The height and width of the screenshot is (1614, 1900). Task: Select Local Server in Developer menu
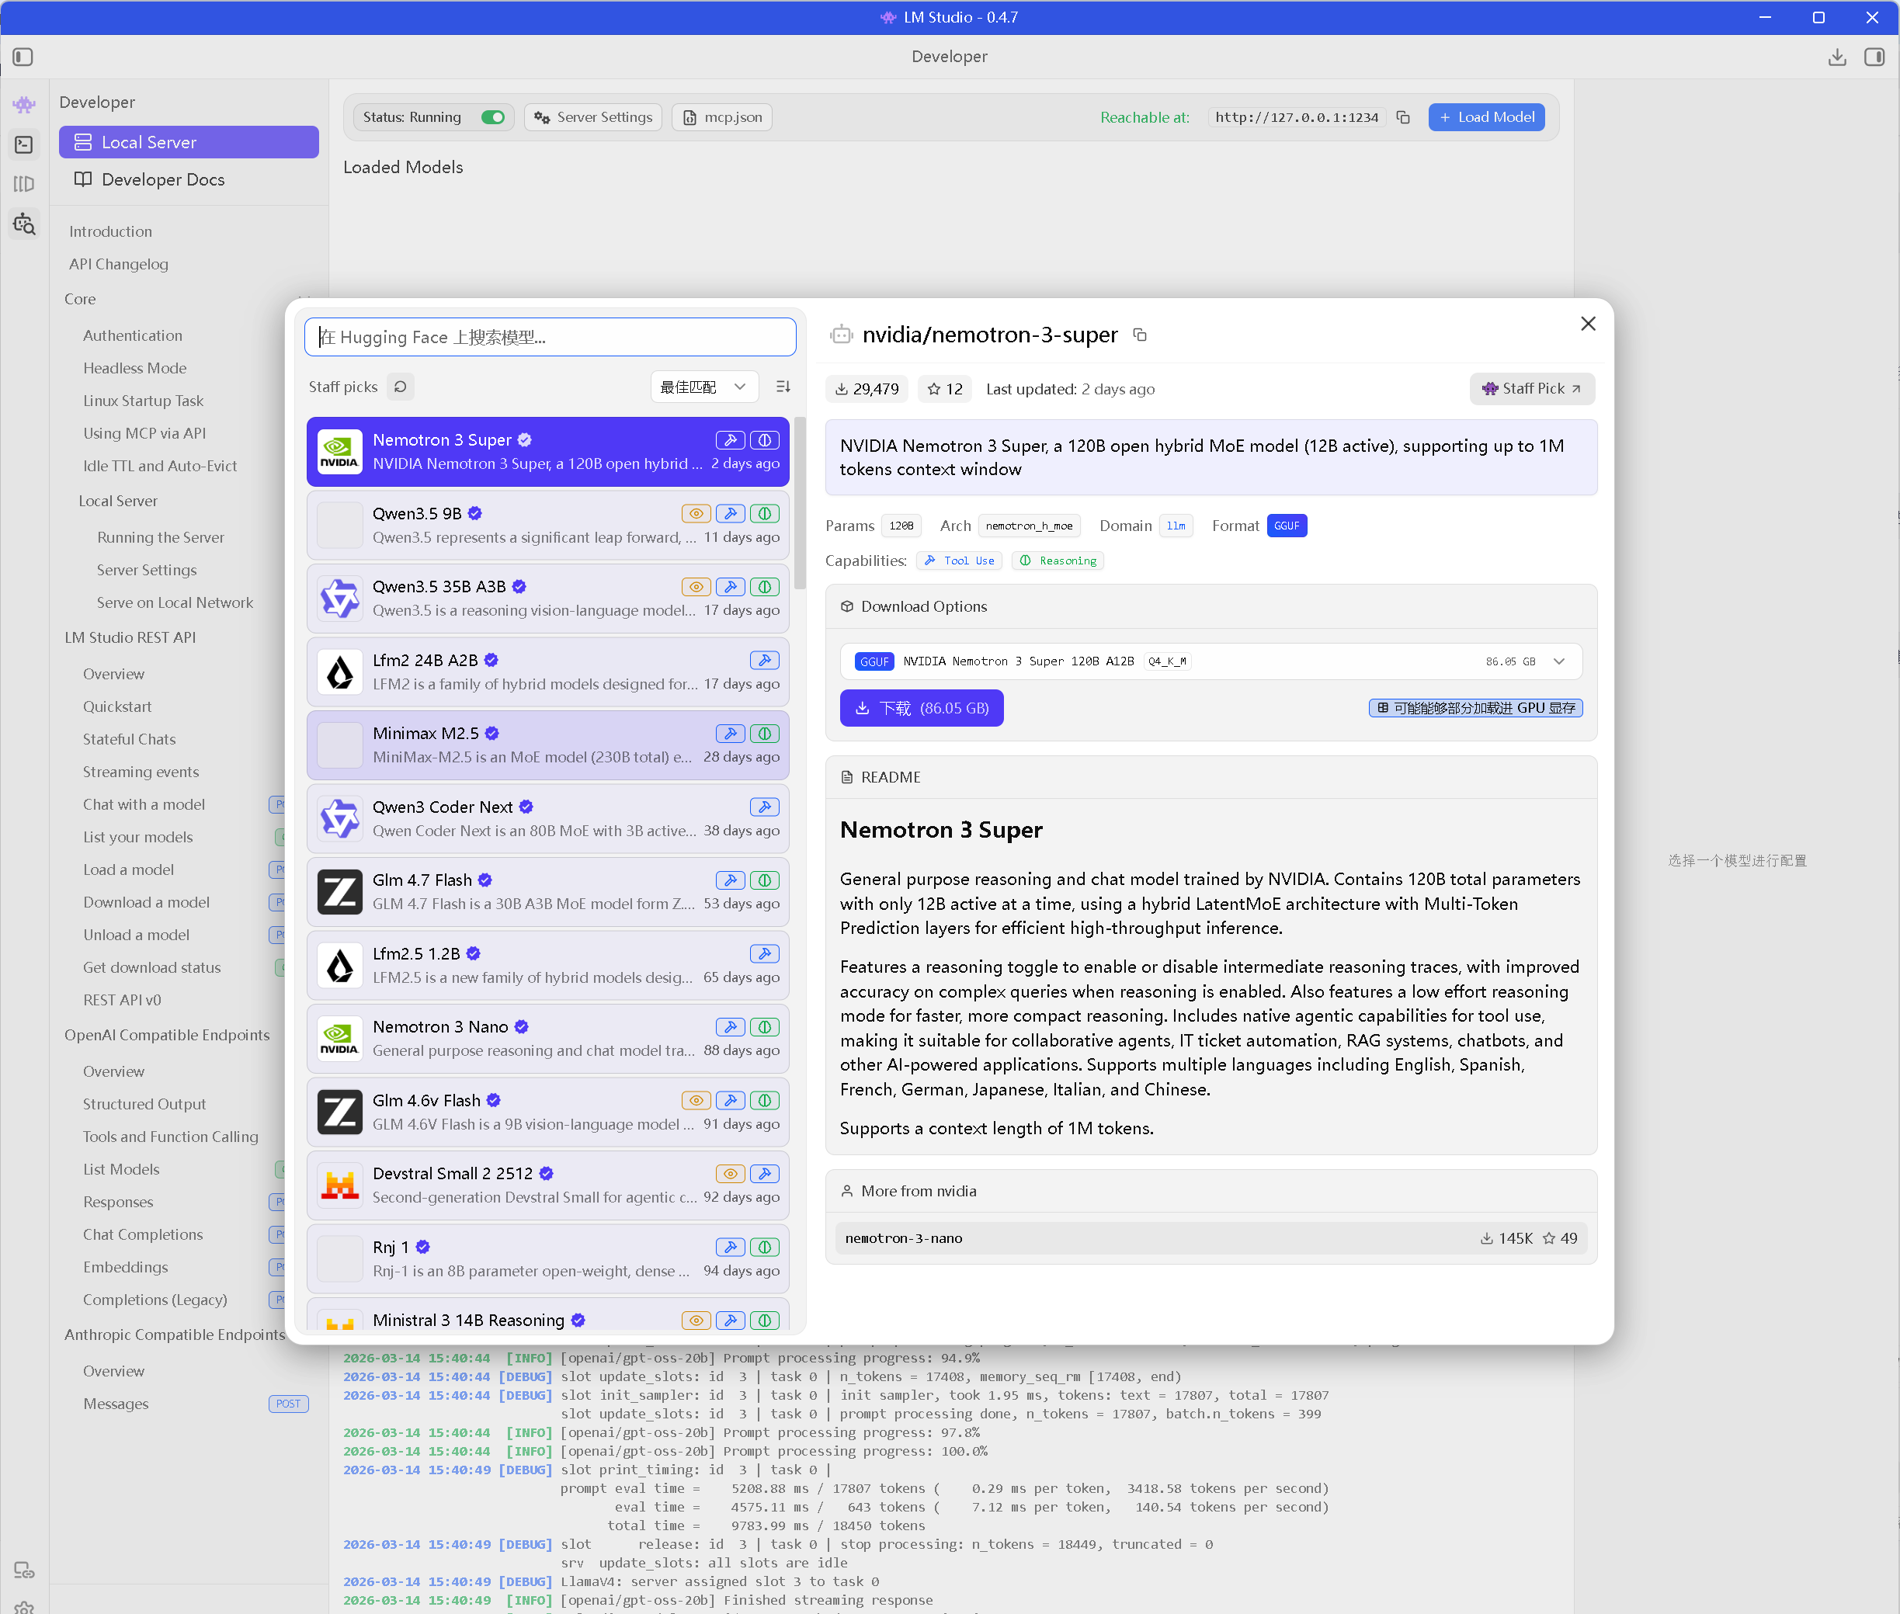tap(189, 142)
